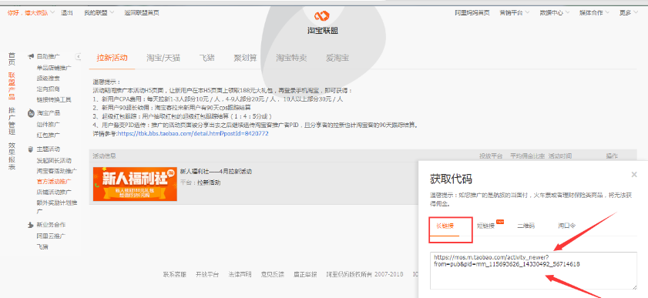
Task: Switch to the 飞猪 tab
Action: tap(206, 58)
